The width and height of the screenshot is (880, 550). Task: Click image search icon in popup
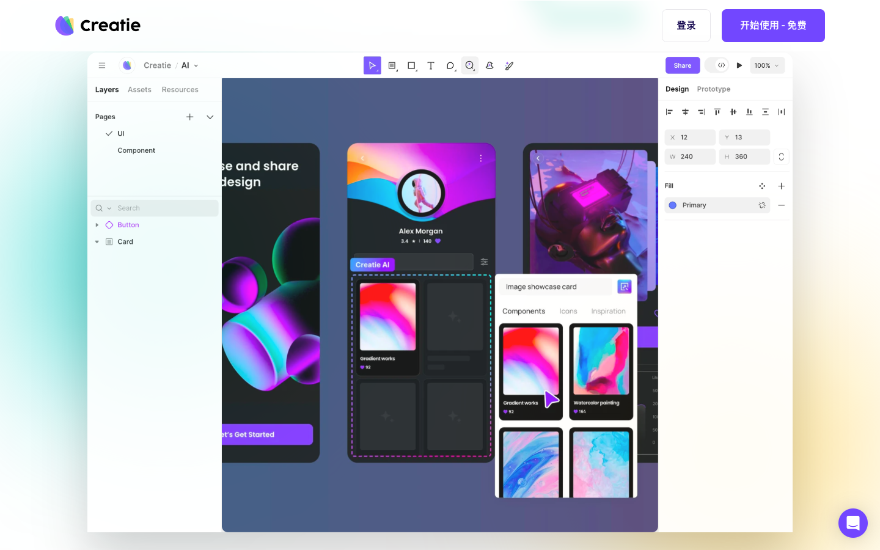click(625, 287)
